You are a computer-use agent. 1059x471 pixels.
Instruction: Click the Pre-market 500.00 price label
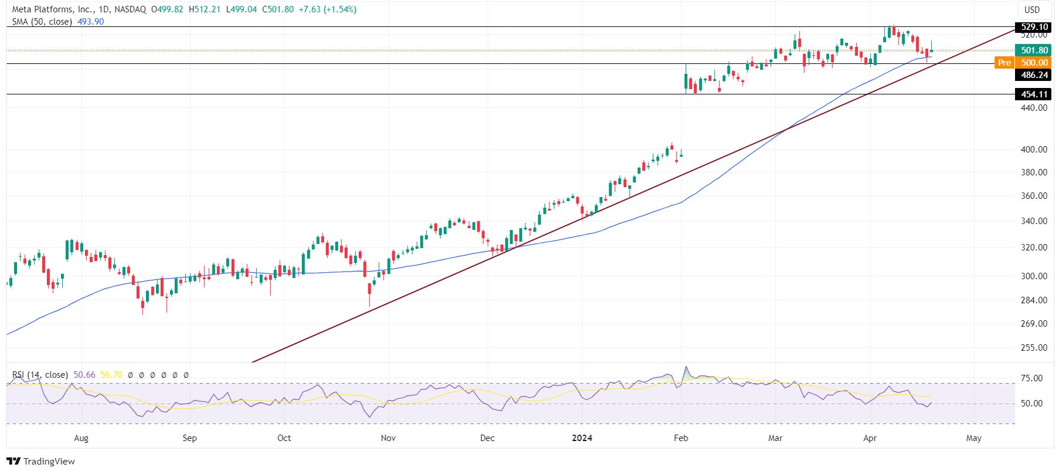pyautogui.click(x=1034, y=62)
